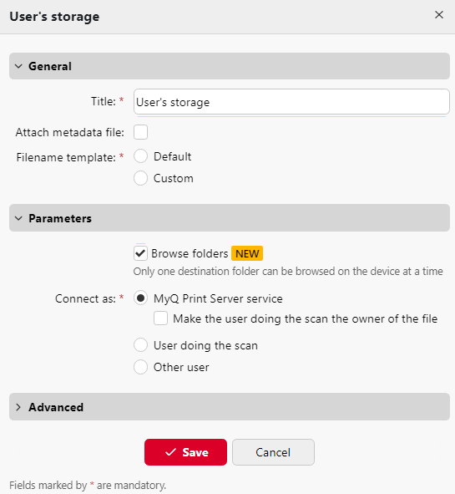Image resolution: width=455 pixels, height=494 pixels.
Task: Close the User's storage dialog
Action: point(438,15)
